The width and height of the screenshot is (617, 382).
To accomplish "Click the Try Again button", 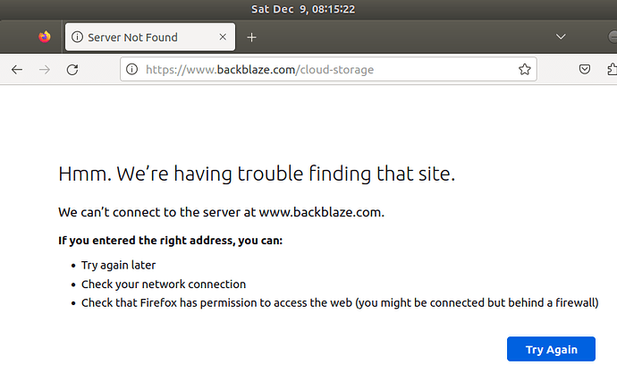I will [551, 349].
